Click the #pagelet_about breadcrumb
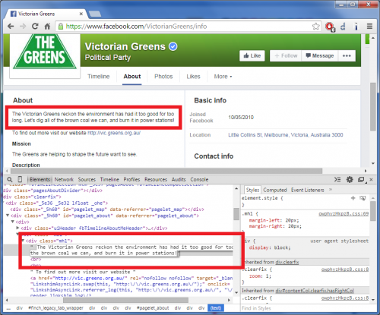 click(x=153, y=308)
